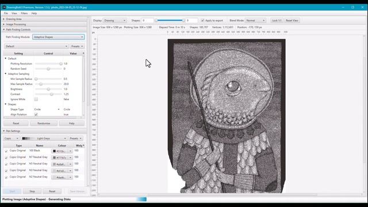Adjust the Max Sample Radius slider
This screenshot has width=368, height=207.
coord(48,84)
